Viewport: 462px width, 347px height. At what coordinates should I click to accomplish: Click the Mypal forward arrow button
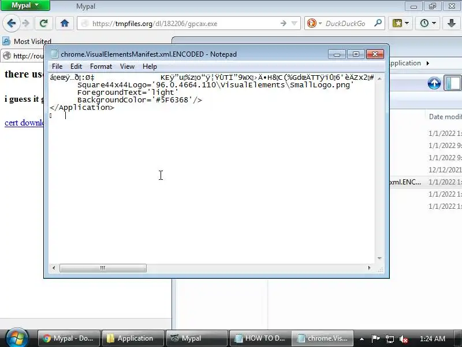26,23
